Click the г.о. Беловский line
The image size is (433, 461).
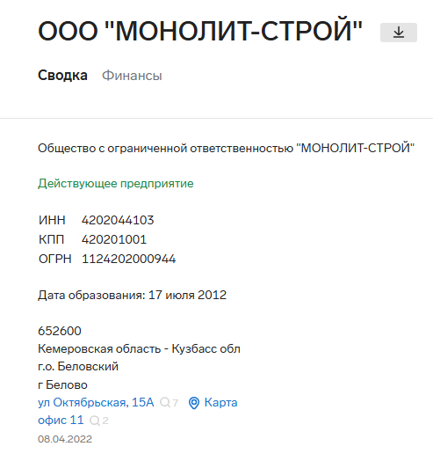click(x=78, y=367)
